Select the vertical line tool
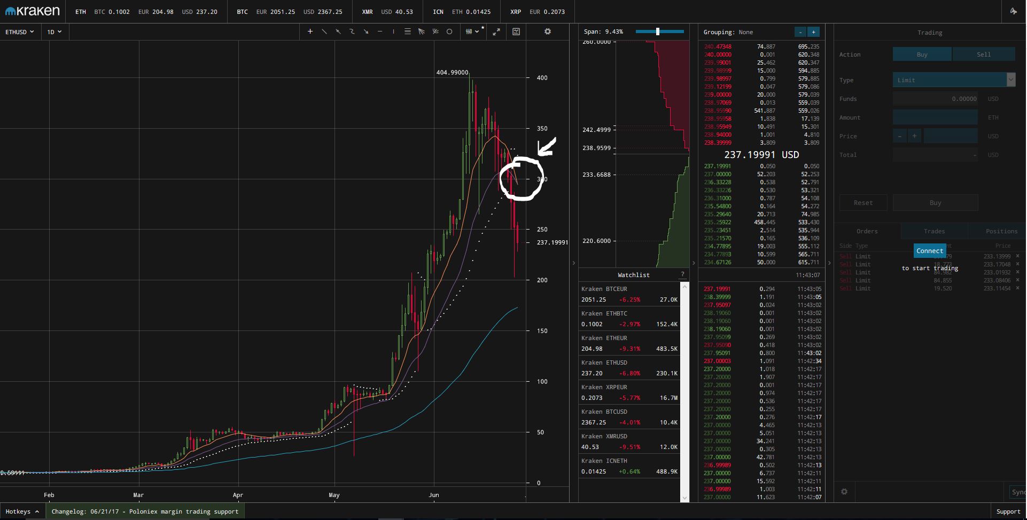Viewport: 1027px width, 520px height. [393, 31]
